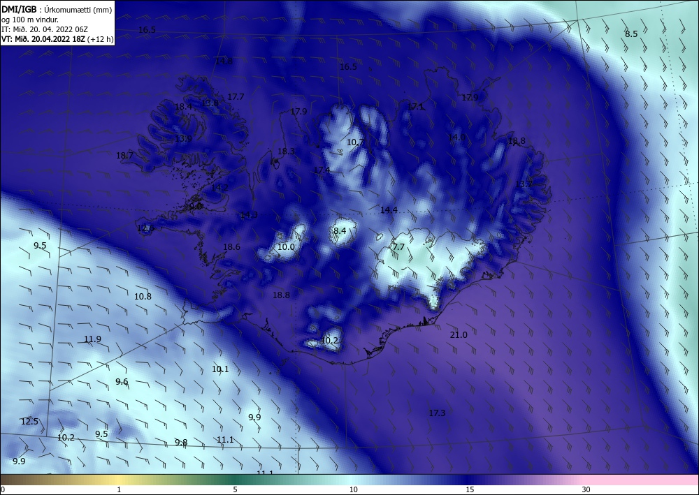This screenshot has width=699, height=495.
Task: Click the 10.8 value over the sea
Action: coord(143,297)
